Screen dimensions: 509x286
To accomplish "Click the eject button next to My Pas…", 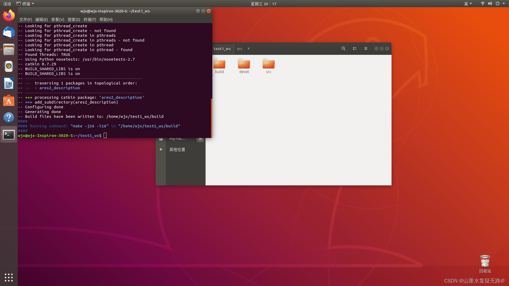I will click(x=200, y=139).
